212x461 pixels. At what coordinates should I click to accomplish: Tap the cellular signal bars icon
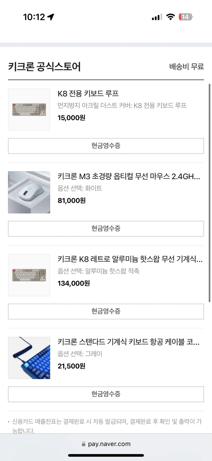[156, 17]
